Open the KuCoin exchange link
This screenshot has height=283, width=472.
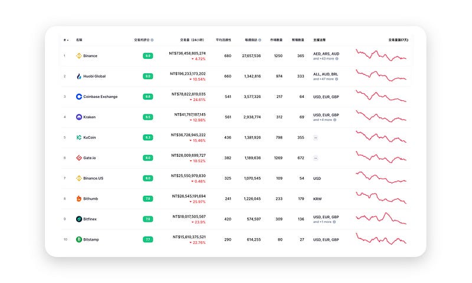point(90,137)
